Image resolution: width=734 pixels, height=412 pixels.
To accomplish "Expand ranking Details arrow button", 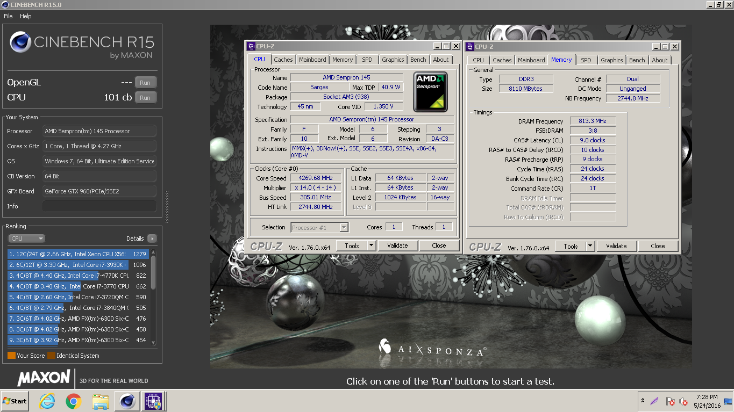I will (x=152, y=238).
